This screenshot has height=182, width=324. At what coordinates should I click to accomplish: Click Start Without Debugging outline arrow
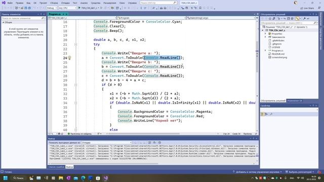click(x=101, y=8)
